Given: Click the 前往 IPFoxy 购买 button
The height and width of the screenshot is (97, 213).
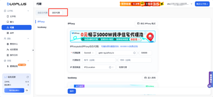Looking at the screenshot, I should [146, 24].
